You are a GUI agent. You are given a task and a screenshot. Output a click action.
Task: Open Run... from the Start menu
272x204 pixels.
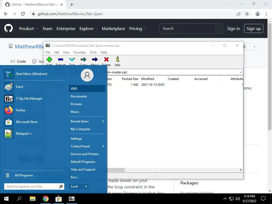tap(87, 177)
